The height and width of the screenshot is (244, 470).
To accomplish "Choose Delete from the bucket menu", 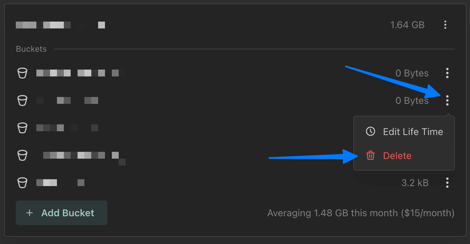I will click(x=397, y=156).
